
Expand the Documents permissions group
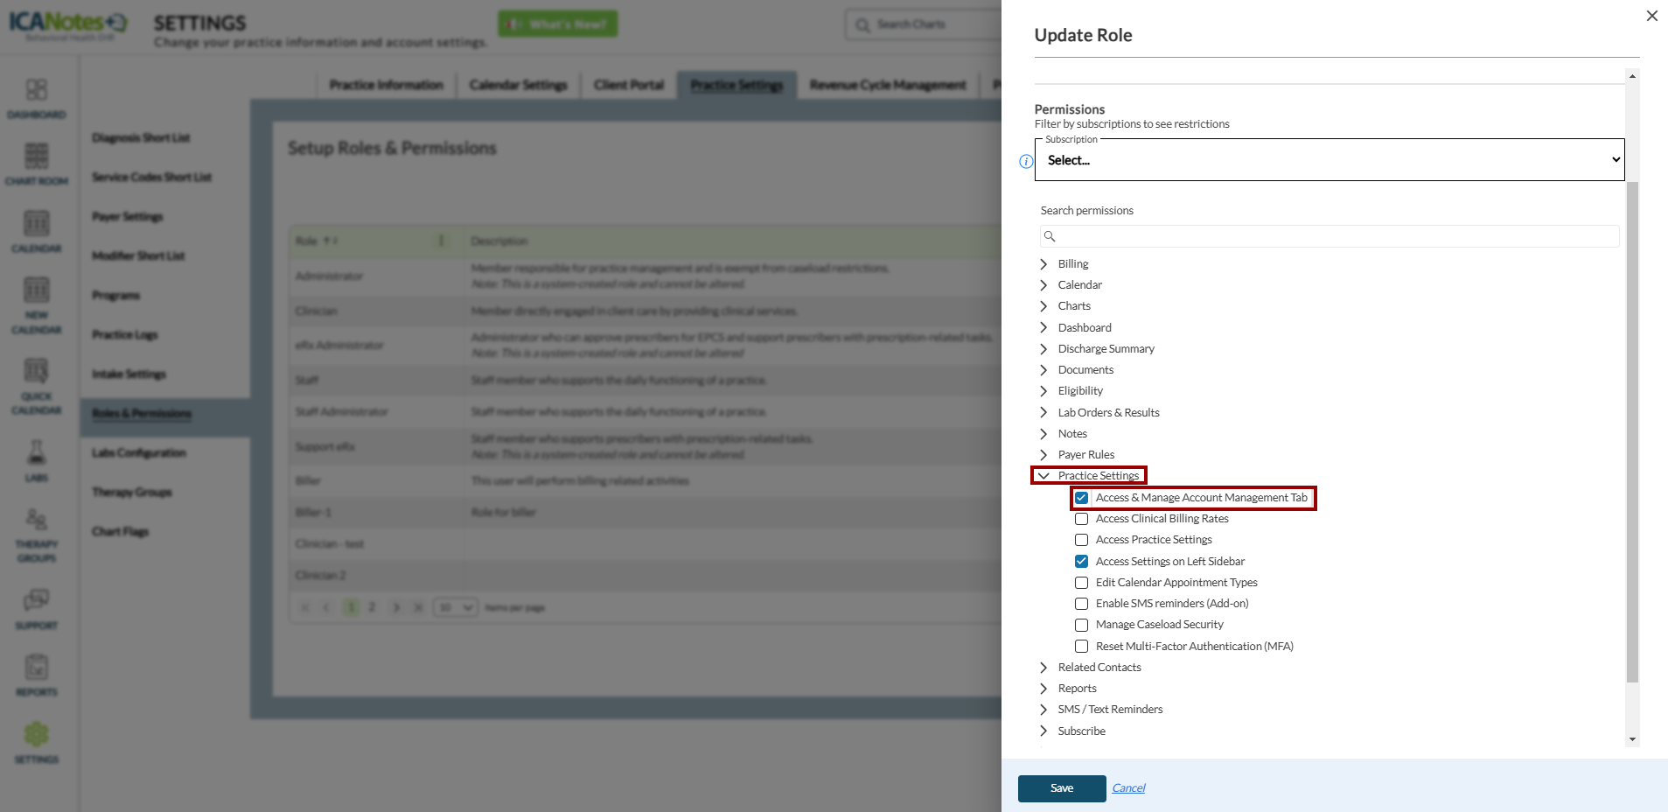coord(1043,370)
